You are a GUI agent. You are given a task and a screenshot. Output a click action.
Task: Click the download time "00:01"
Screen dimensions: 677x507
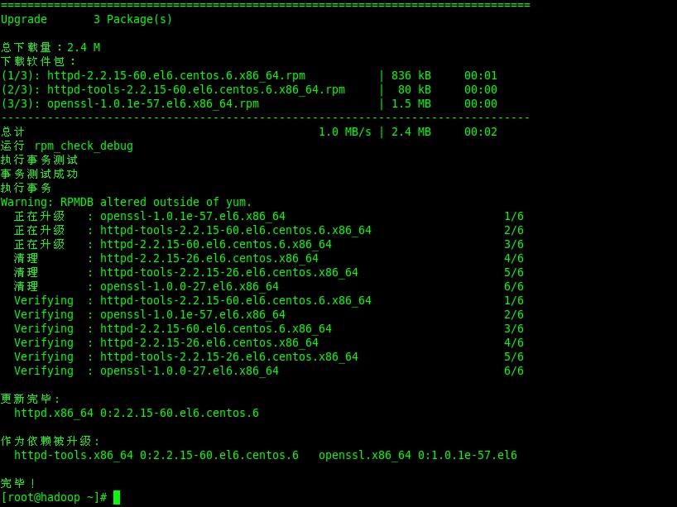coord(481,75)
